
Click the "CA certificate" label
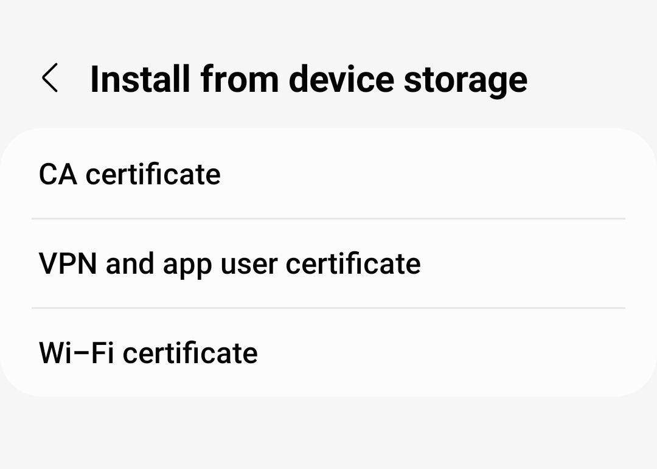130,175
